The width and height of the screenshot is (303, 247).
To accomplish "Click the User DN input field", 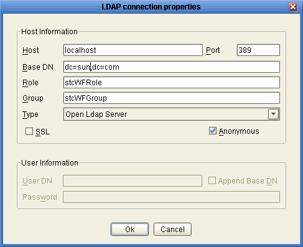I will pos(133,180).
